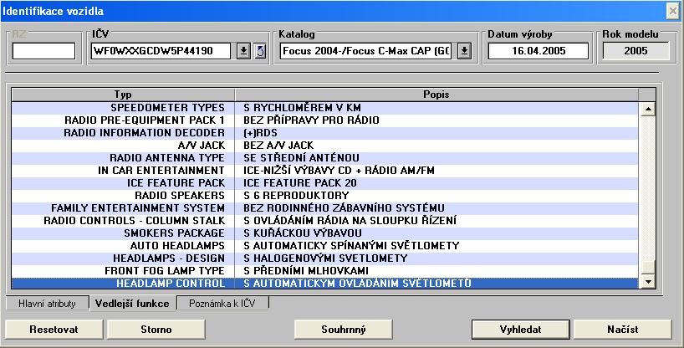This screenshot has width=684, height=348.
Task: Click the Storno button
Action: click(x=156, y=329)
